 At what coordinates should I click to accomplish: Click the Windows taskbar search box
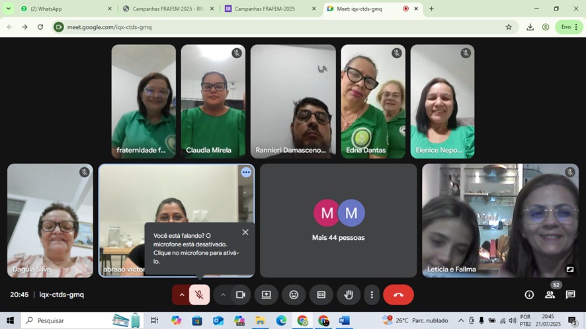click(66, 320)
